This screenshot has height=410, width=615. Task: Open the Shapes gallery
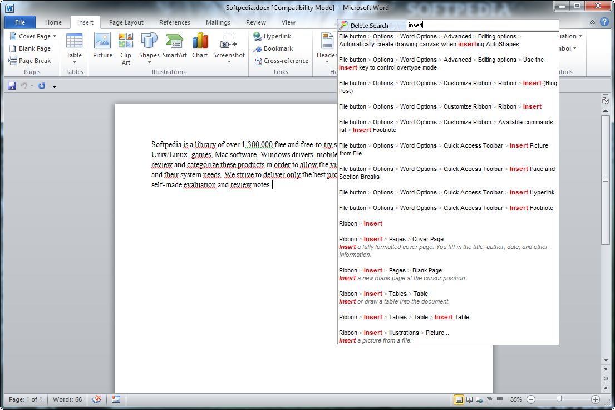click(x=149, y=48)
